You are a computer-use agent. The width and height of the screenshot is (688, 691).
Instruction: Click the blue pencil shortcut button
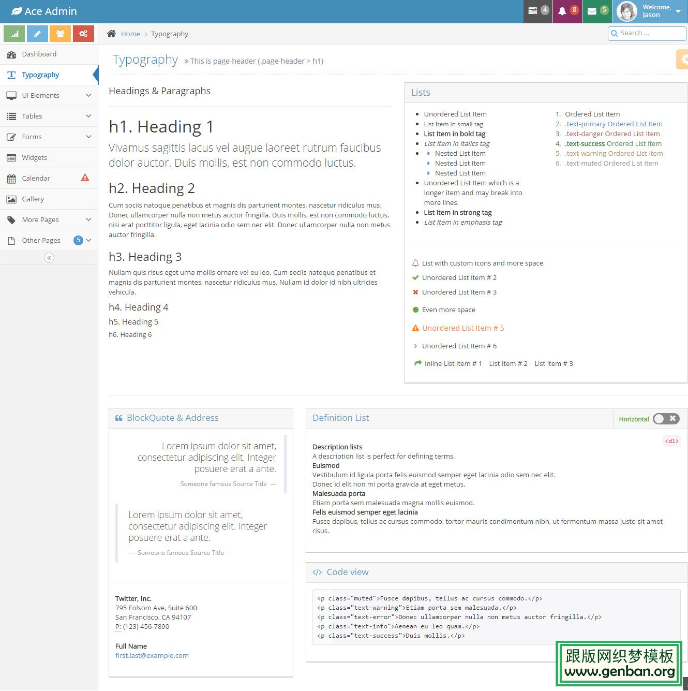(37, 34)
